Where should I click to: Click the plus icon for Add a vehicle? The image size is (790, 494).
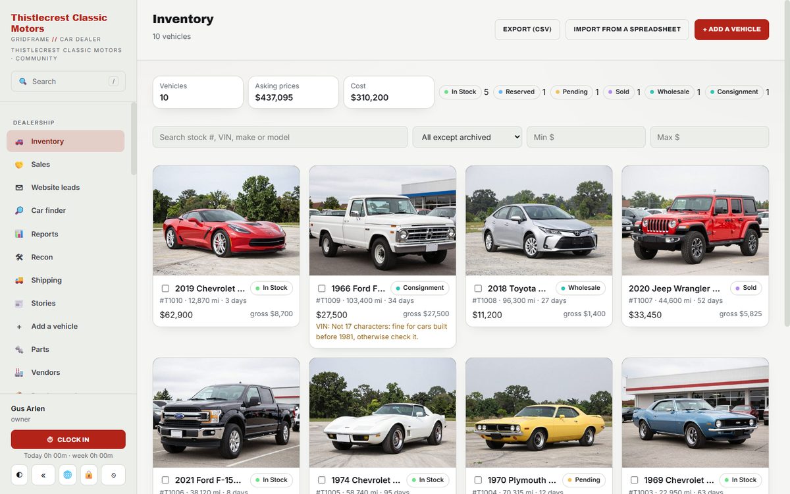pyautogui.click(x=19, y=326)
